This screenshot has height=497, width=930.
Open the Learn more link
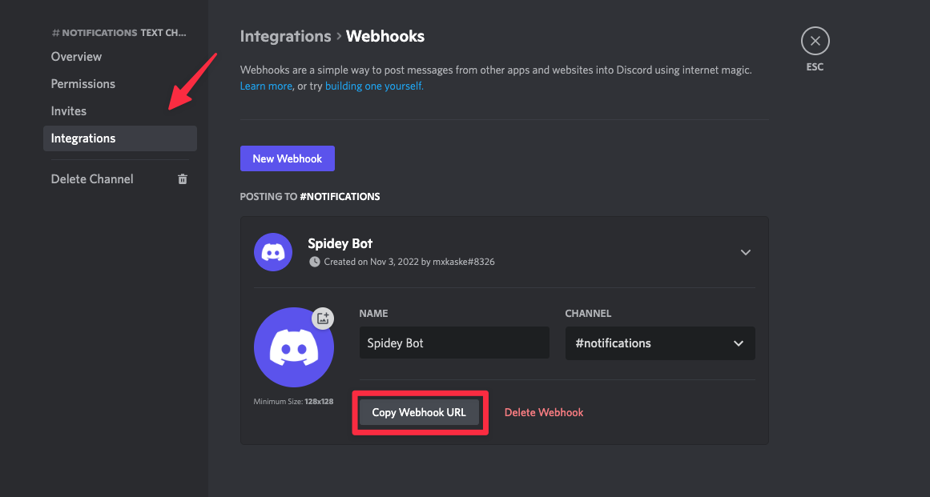point(266,86)
